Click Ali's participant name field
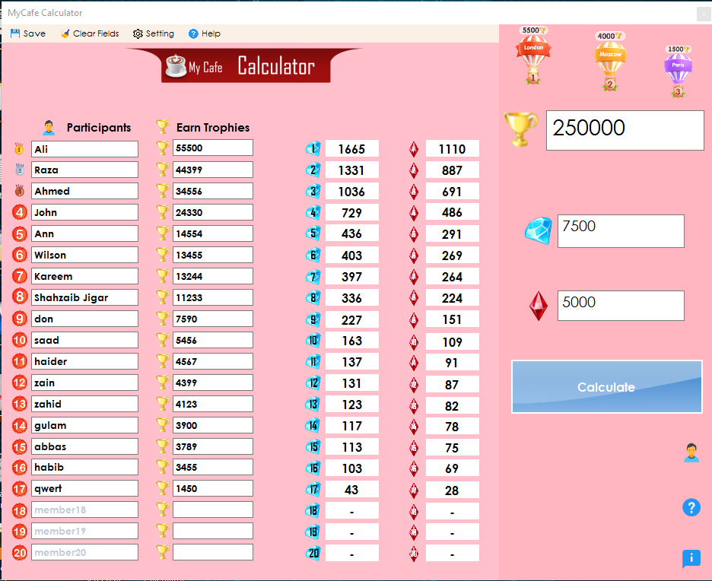The image size is (712, 581). 84,148
